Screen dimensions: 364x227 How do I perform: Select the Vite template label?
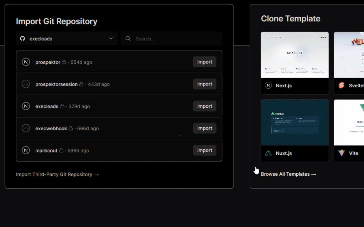coord(353,154)
